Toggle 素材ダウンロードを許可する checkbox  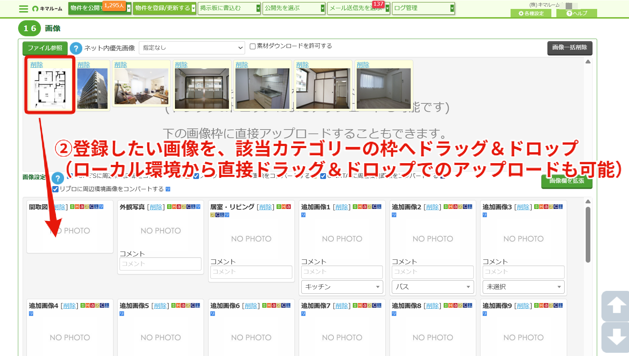click(x=253, y=46)
